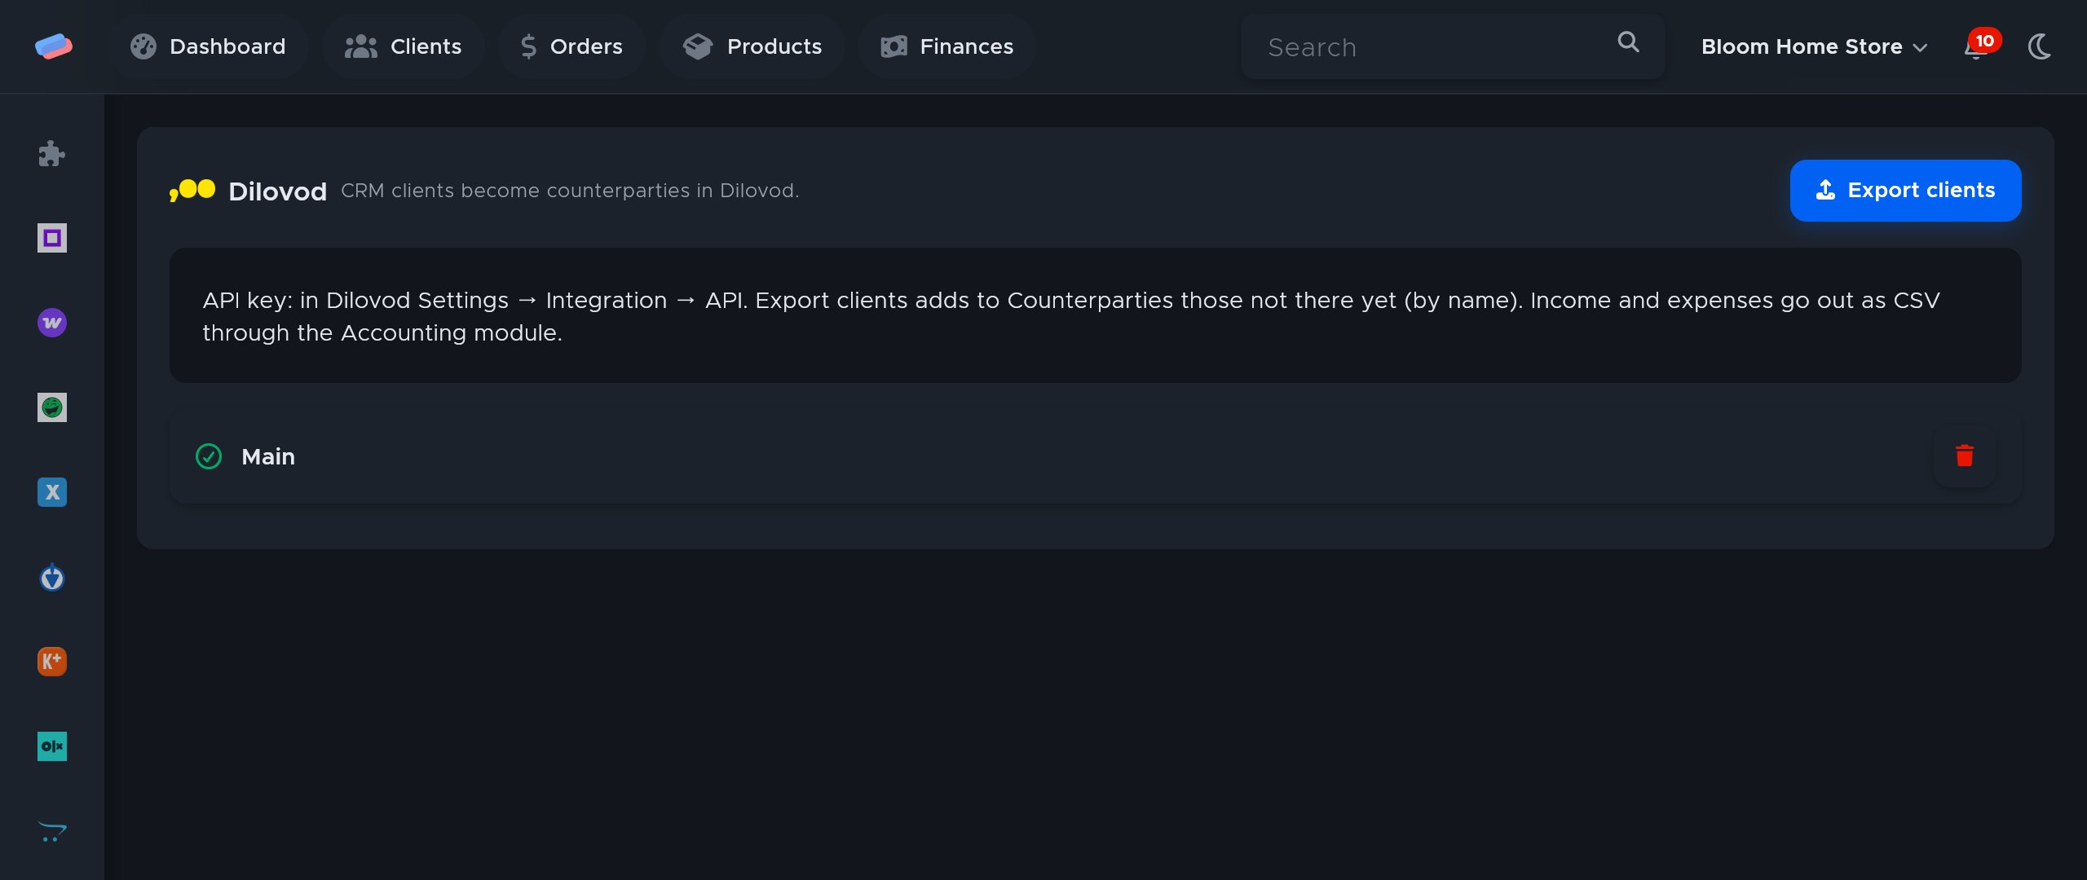Open the Orders section
Viewport: 2087px width, 880px height.
pyautogui.click(x=571, y=46)
